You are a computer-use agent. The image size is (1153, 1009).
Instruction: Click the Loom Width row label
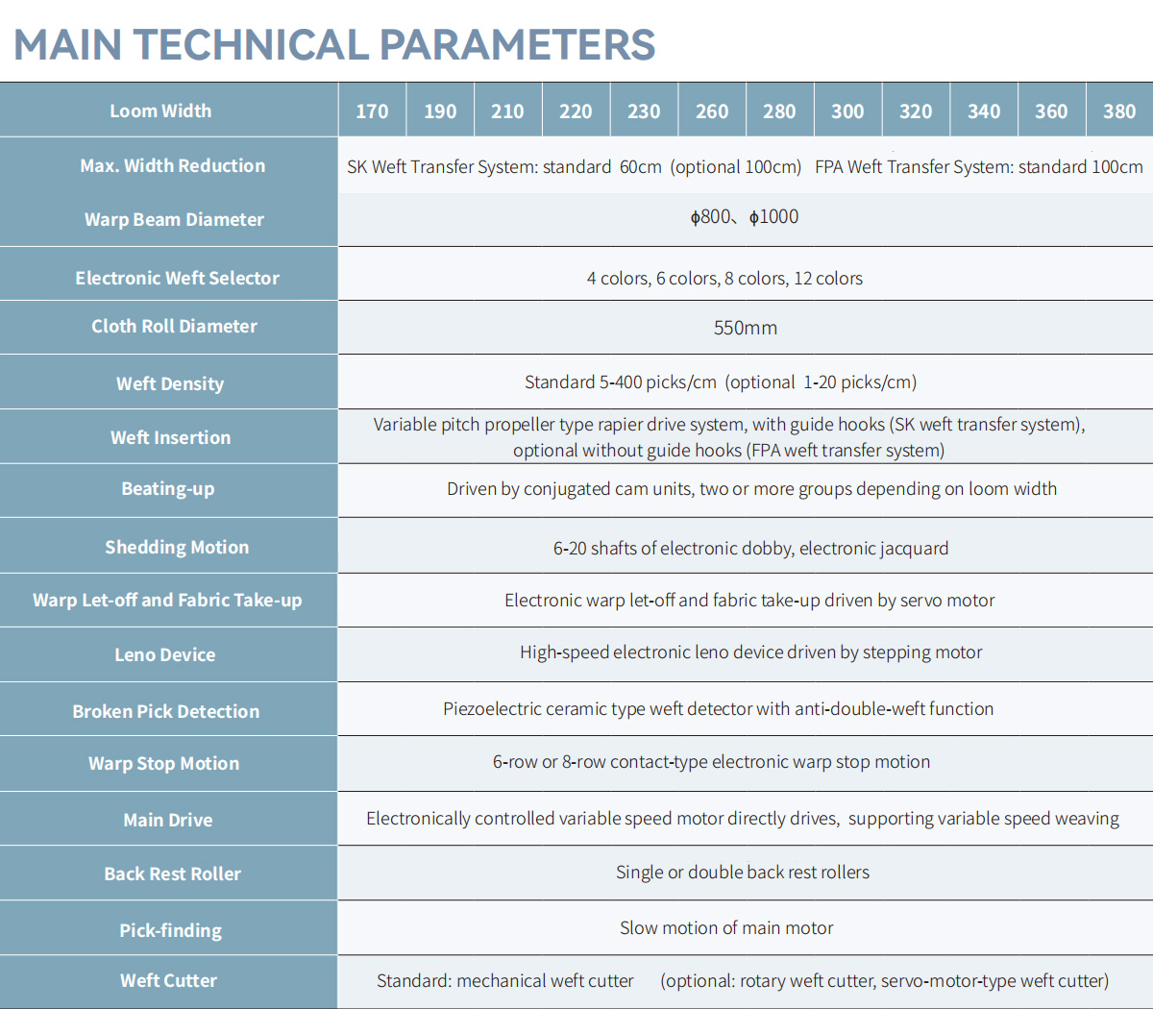pos(160,111)
